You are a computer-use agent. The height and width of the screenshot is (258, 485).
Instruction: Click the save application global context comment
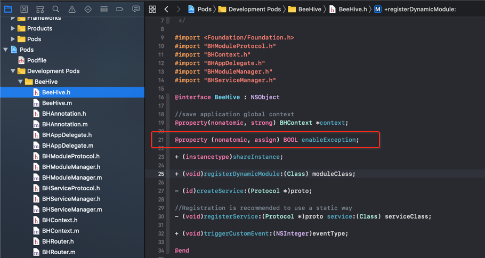click(x=235, y=114)
